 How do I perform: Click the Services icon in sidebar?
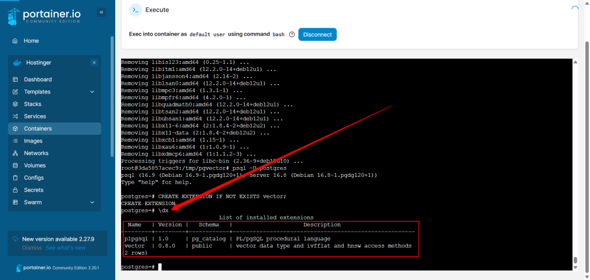pyautogui.click(x=14, y=116)
